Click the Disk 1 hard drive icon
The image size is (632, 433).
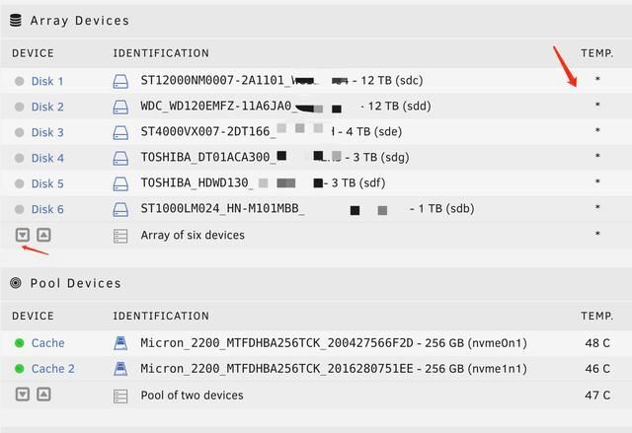point(120,81)
